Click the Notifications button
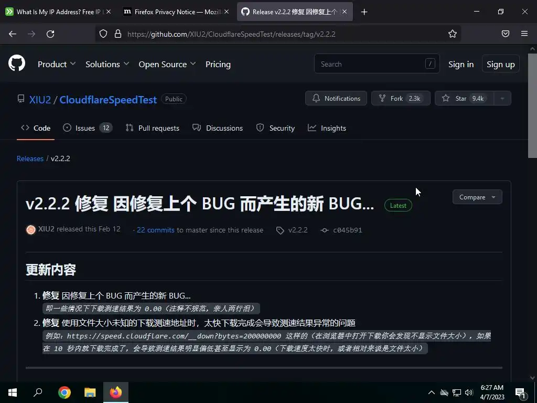The image size is (537, 403). pyautogui.click(x=336, y=98)
